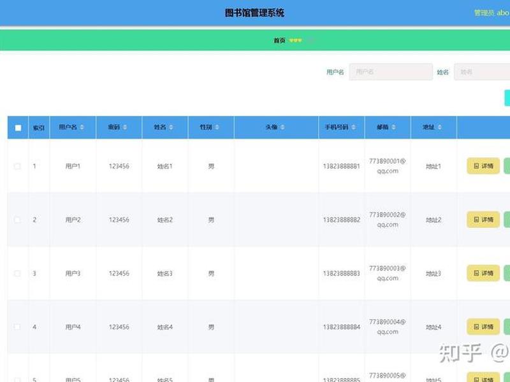
Task: Open the 首页 navigation item
Action: click(279, 40)
